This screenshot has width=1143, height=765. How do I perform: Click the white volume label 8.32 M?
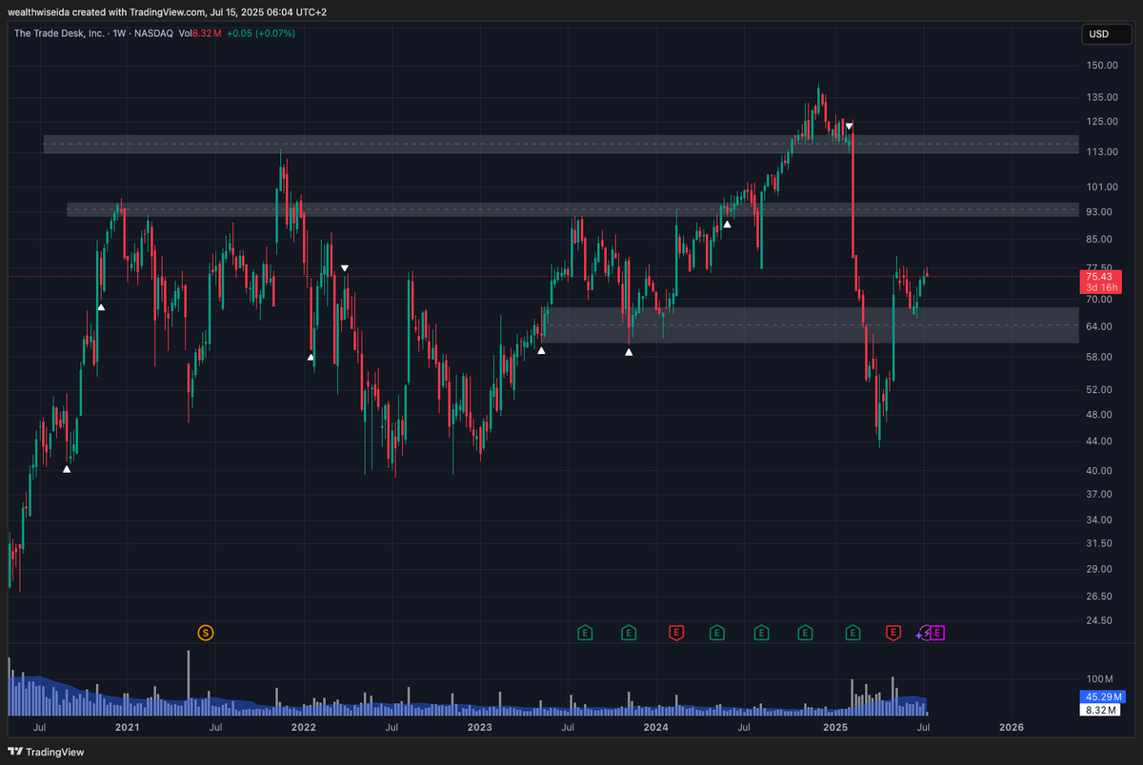1098,709
